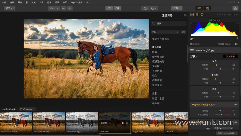
Task: Toggle before/after compare view button
Action: tap(117, 8)
